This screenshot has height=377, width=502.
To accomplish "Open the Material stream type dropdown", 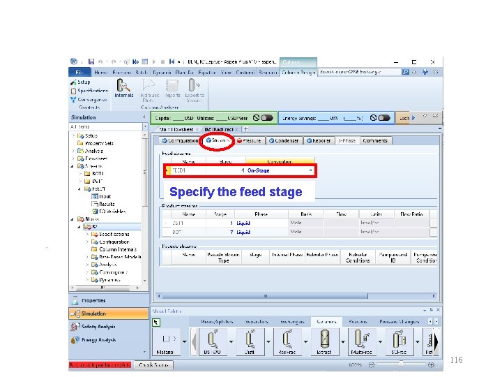I will click(184, 342).
